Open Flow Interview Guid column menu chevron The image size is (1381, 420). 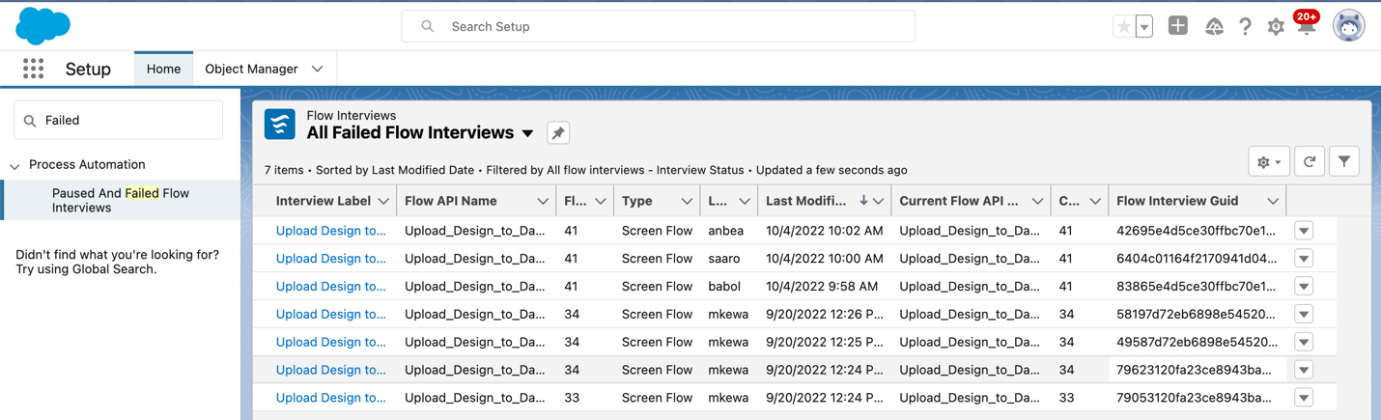[1273, 201]
